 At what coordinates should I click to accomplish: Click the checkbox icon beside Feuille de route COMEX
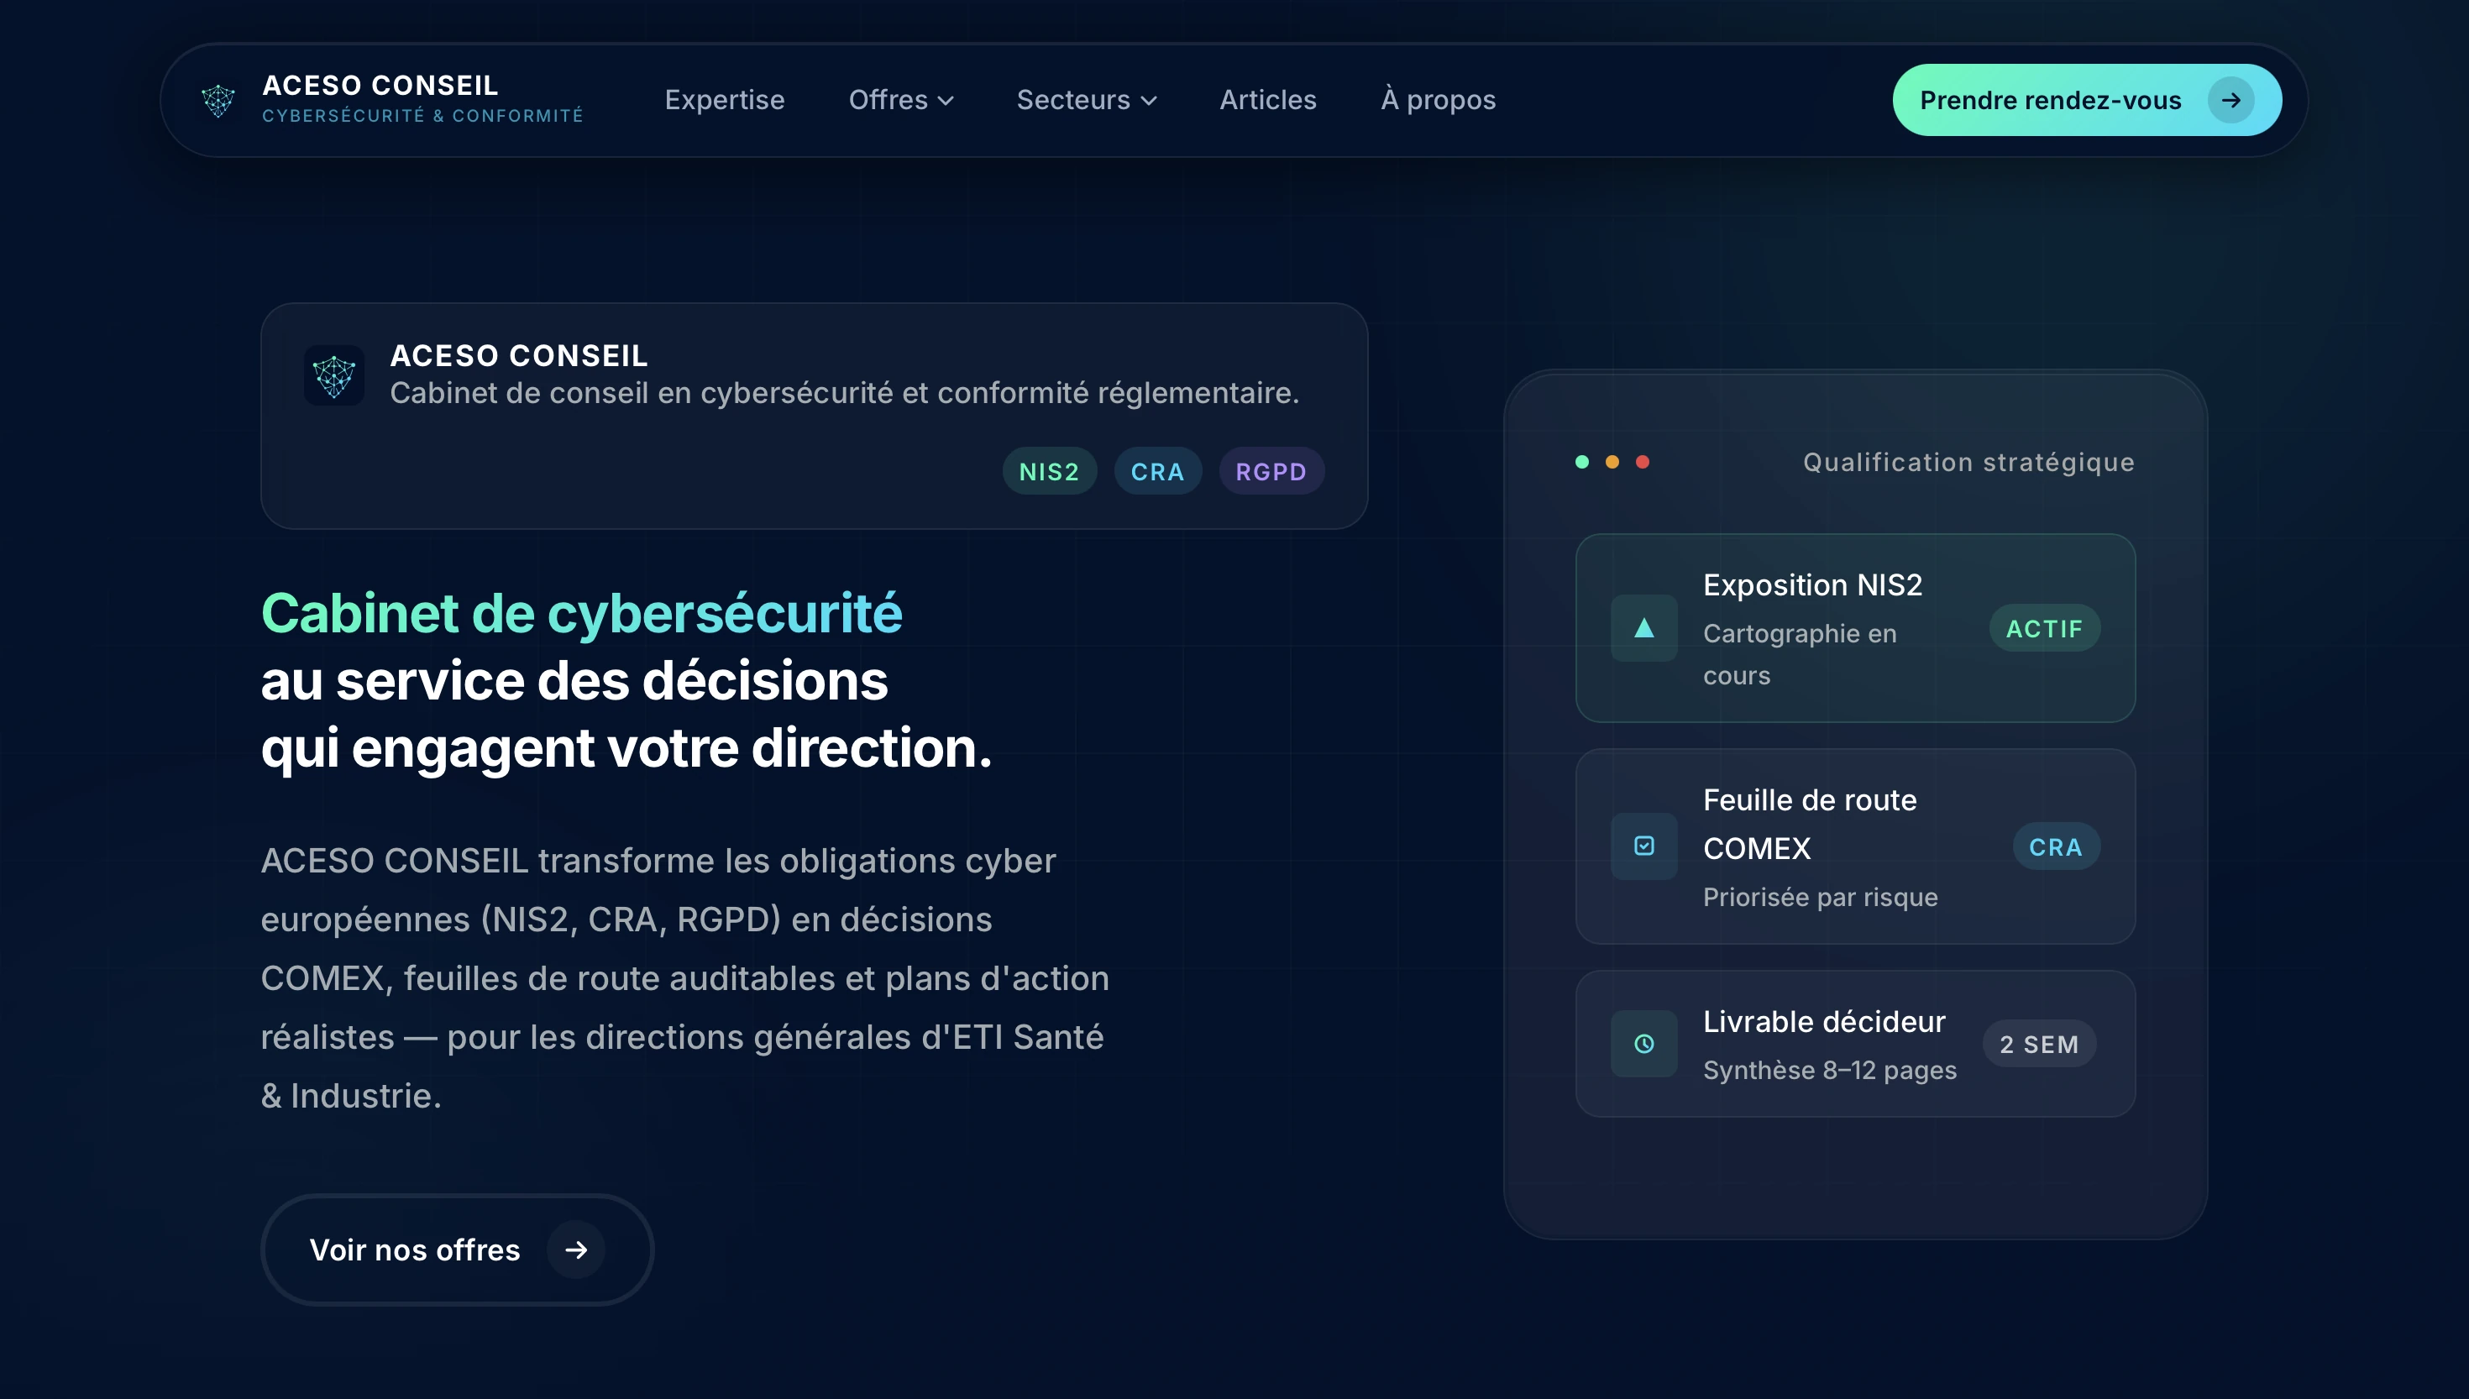(1643, 846)
